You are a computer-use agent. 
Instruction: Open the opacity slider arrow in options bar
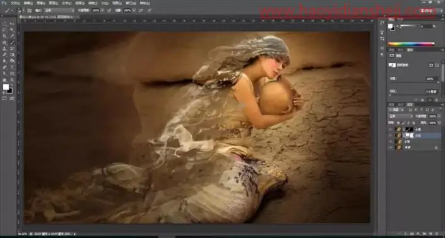102,11
